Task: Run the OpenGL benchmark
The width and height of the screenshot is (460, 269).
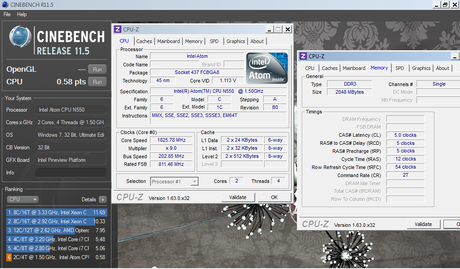Action: [x=97, y=69]
